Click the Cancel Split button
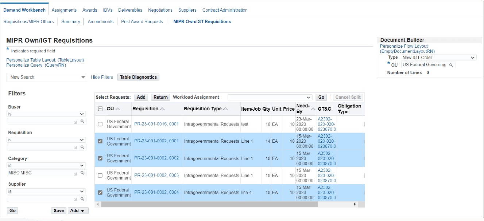Viewport: 484px width, 221px height. pyautogui.click(x=348, y=97)
